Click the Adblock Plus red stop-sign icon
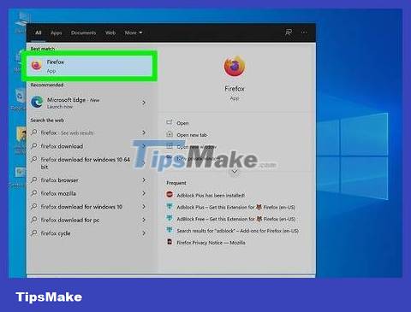The width and height of the screenshot is (411, 312). (170, 195)
